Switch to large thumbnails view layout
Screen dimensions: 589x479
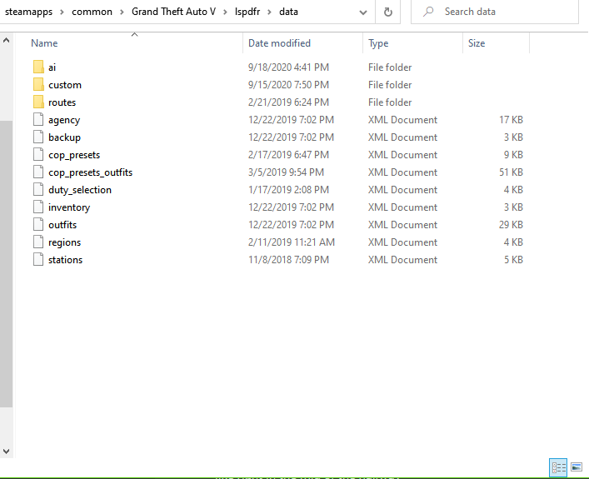(577, 467)
